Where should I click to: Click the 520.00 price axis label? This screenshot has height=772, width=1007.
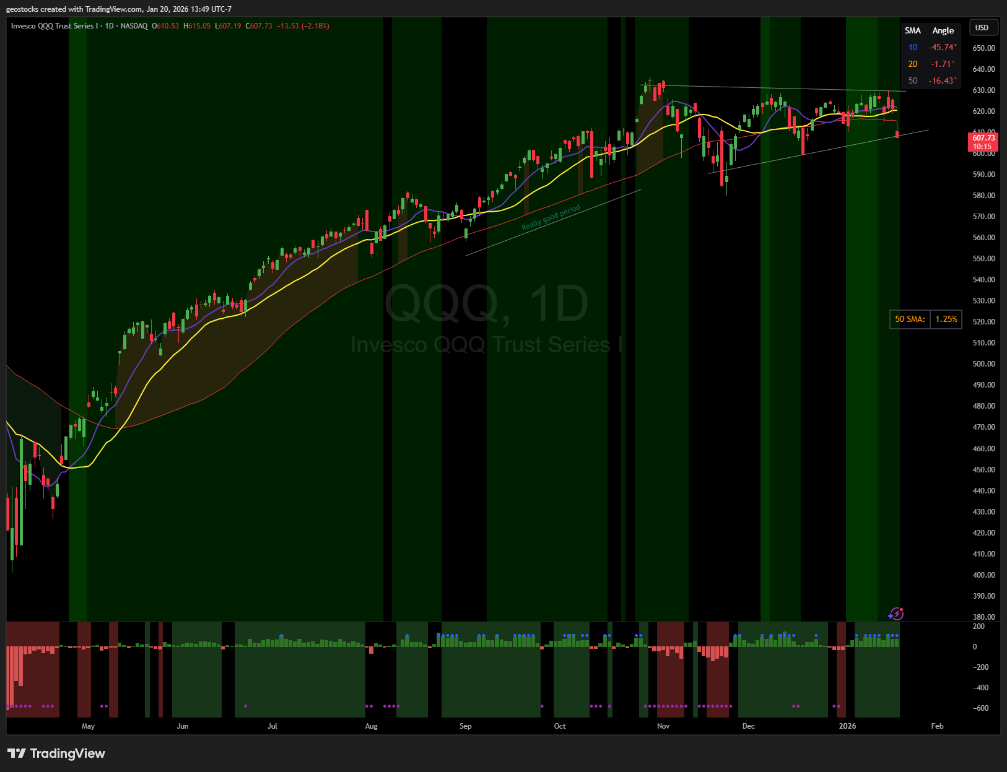[x=983, y=322]
